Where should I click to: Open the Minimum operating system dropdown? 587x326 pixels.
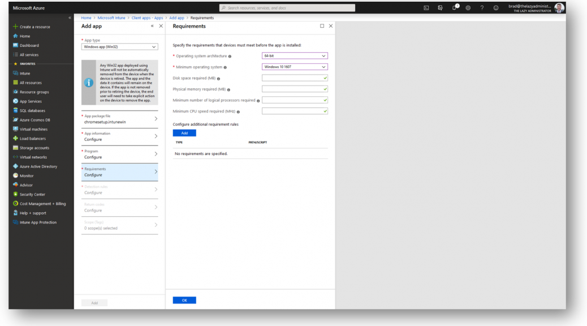[x=295, y=67]
